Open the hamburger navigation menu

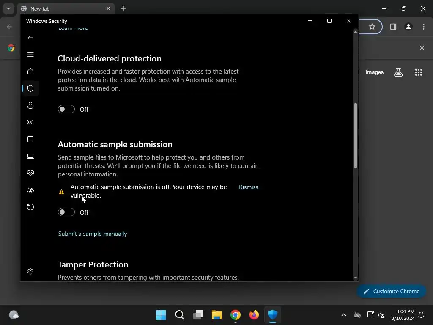(x=30, y=55)
